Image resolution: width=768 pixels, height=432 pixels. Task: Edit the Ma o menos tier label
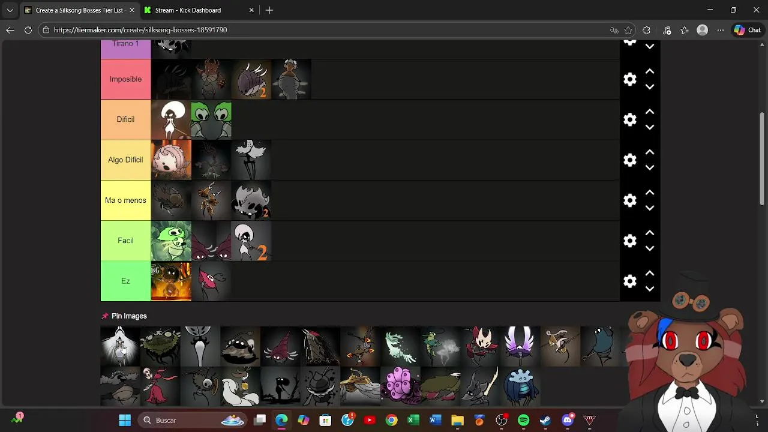tap(125, 200)
